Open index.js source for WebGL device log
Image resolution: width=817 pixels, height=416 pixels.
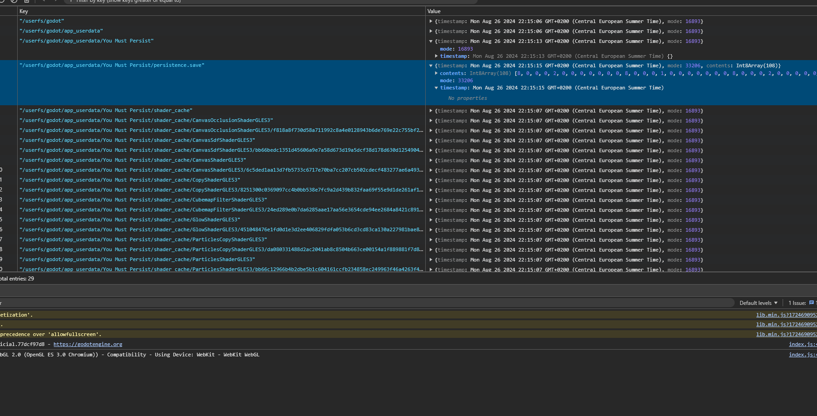coord(803,355)
